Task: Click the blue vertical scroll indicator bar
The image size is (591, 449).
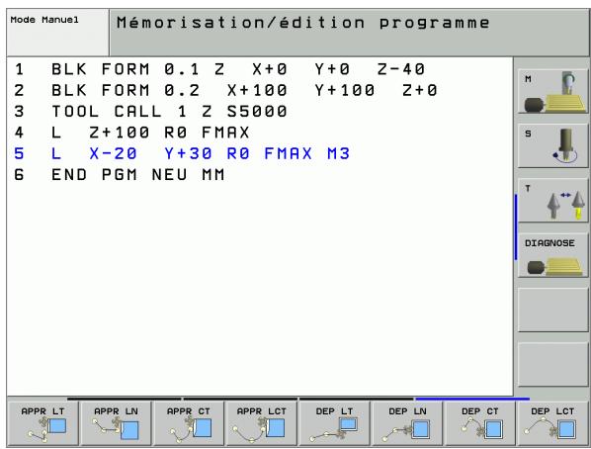Action: point(516,226)
